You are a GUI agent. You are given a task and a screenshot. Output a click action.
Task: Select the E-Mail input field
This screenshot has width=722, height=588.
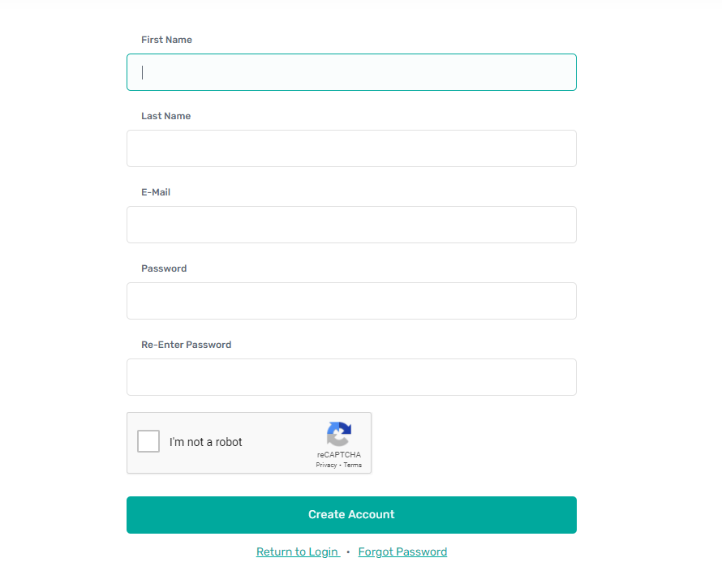pyautogui.click(x=351, y=225)
